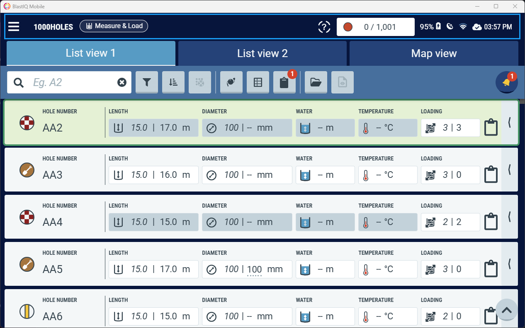Click AA5 shovel status icon
The image size is (525, 328).
(x=27, y=264)
